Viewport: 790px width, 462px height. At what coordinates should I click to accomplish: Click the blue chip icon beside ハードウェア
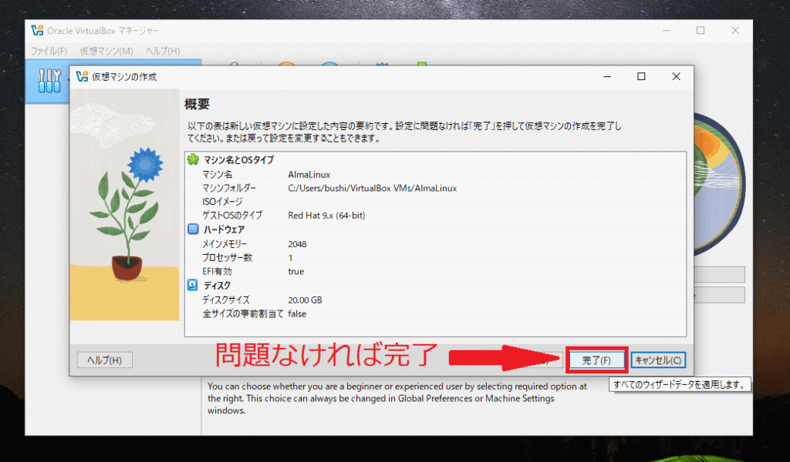pyautogui.click(x=193, y=229)
